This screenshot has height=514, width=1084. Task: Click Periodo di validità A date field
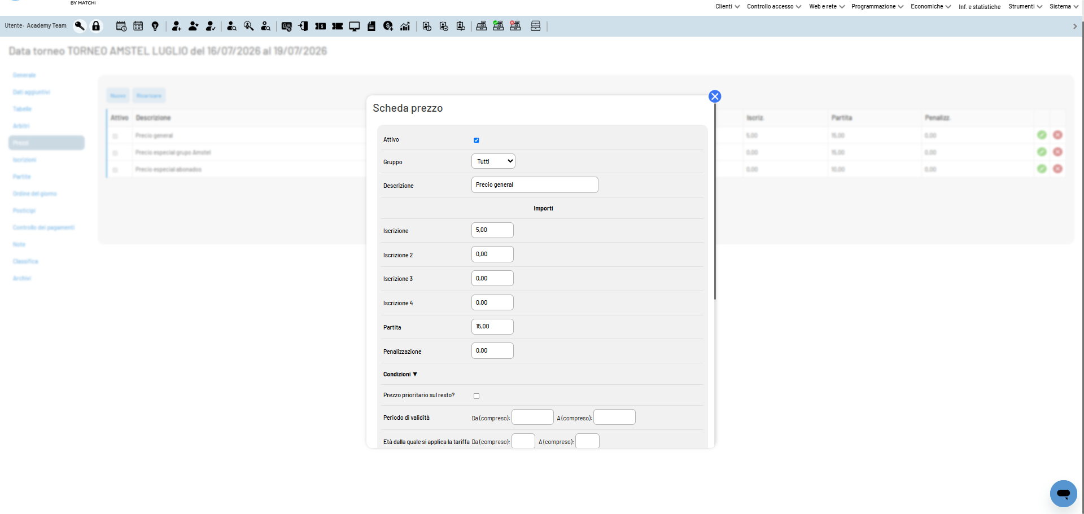pyautogui.click(x=614, y=418)
